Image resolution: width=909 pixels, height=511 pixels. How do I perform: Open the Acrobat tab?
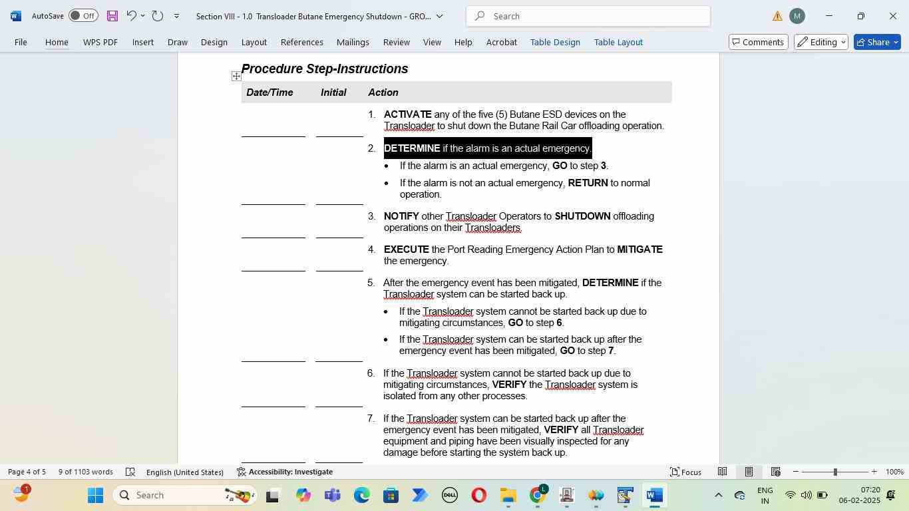501,42
